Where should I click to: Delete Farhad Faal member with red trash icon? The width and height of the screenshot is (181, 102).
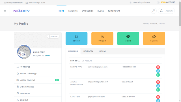[x=158, y=67]
